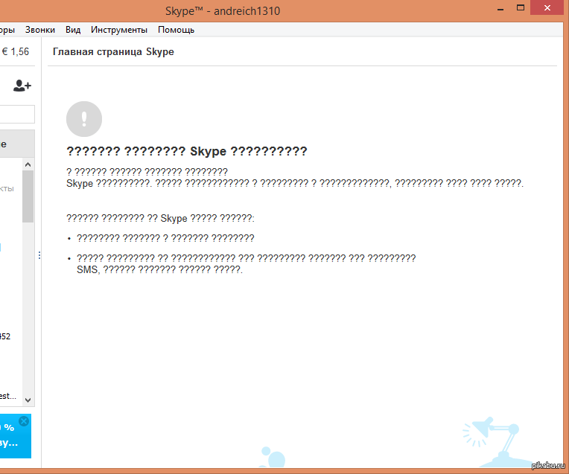Open the Помощь menu
Screen dimensions: 569x474
[x=176, y=30]
